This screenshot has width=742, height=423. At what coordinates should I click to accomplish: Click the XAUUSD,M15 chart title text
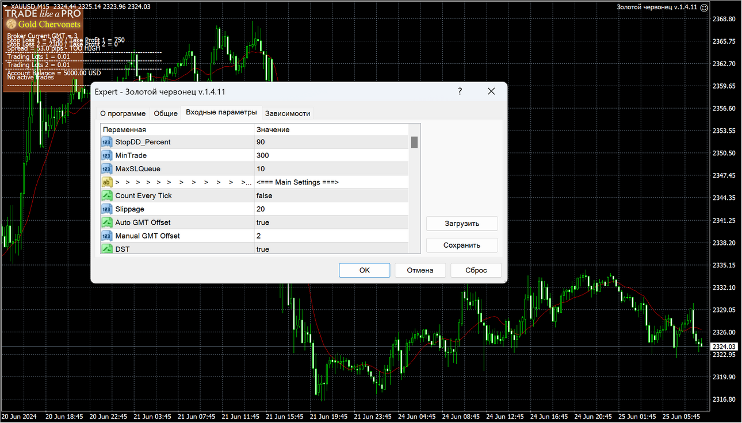(30, 6)
